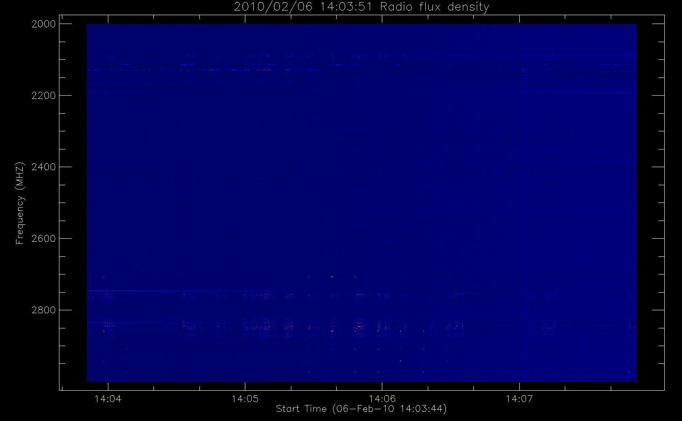682x421 pixels.
Task: Click the 14:04 time tick label
Action: click(x=108, y=399)
